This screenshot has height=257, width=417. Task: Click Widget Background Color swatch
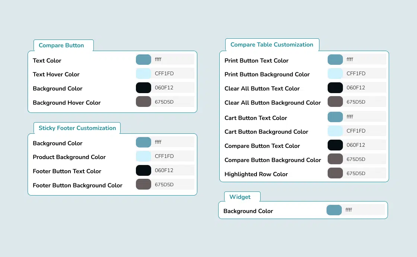coord(334,210)
